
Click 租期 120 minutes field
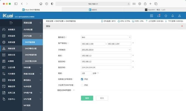[x=86, y=73]
